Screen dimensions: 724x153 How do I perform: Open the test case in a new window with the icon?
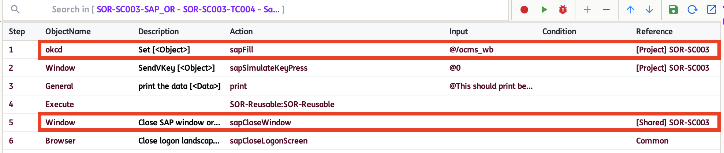pyautogui.click(x=711, y=9)
